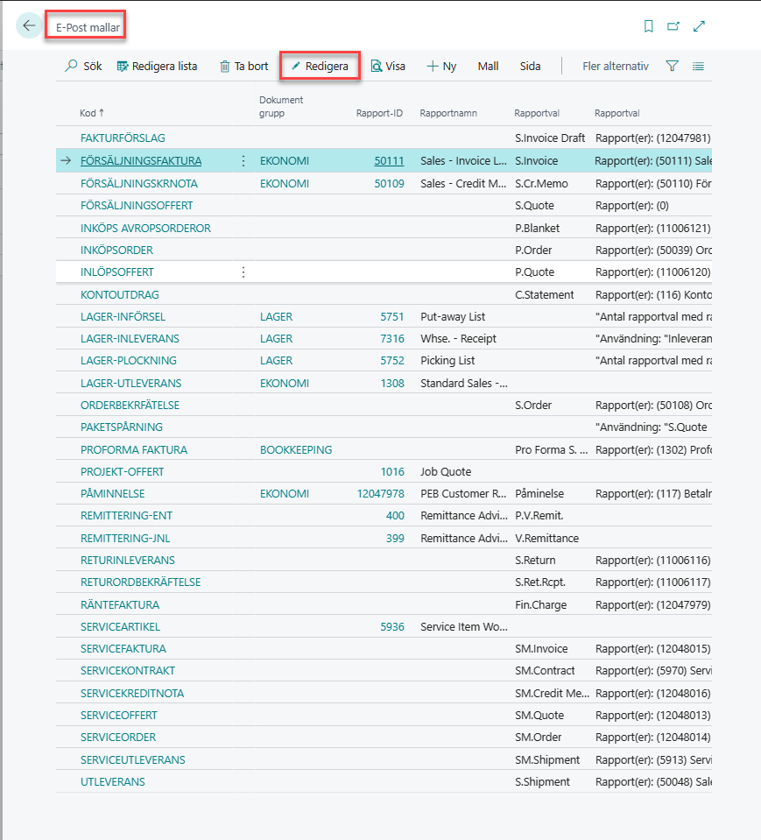Open PÅMINNELSE template

click(112, 493)
